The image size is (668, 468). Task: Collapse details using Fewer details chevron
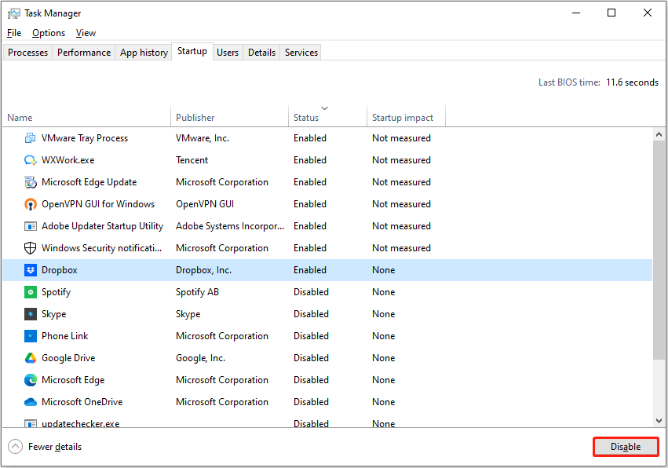pyautogui.click(x=14, y=446)
